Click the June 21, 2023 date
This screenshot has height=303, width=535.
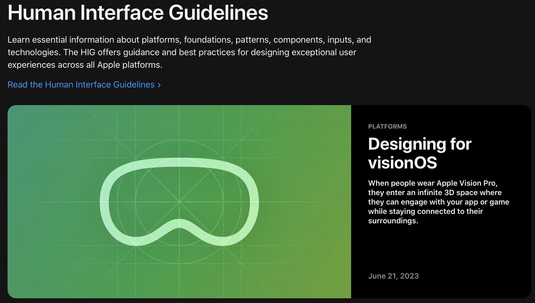393,276
